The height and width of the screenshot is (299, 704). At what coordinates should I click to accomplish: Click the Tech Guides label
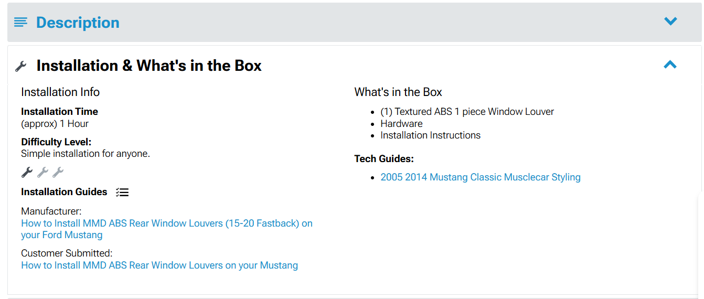pos(384,159)
